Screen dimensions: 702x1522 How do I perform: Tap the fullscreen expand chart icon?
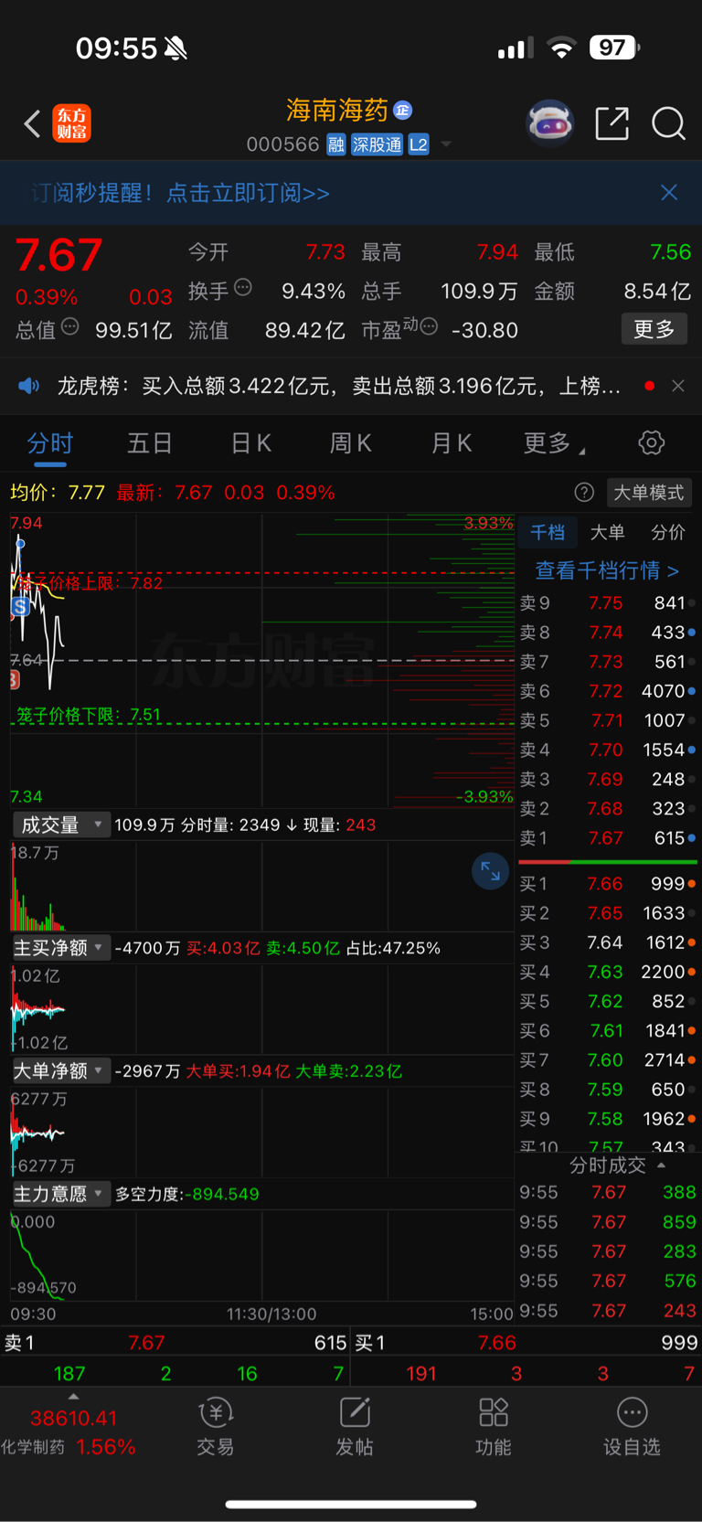[x=491, y=871]
